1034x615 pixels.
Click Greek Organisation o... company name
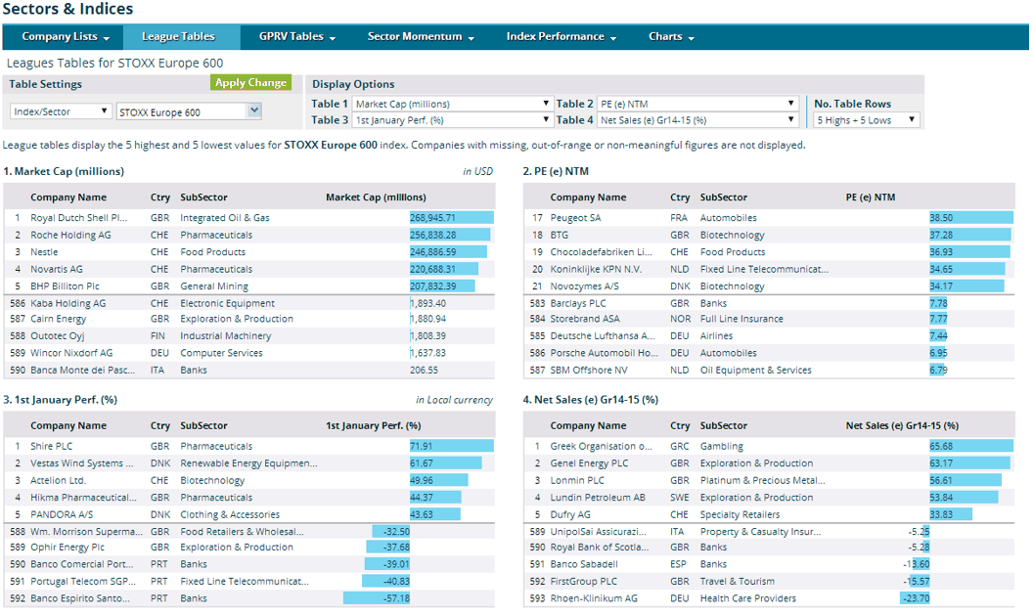tap(602, 446)
